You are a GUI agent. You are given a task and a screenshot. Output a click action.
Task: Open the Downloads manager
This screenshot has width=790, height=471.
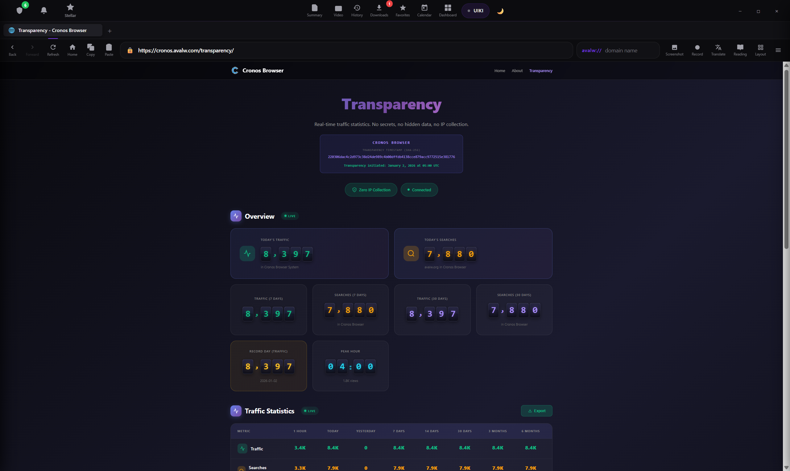coord(379,10)
